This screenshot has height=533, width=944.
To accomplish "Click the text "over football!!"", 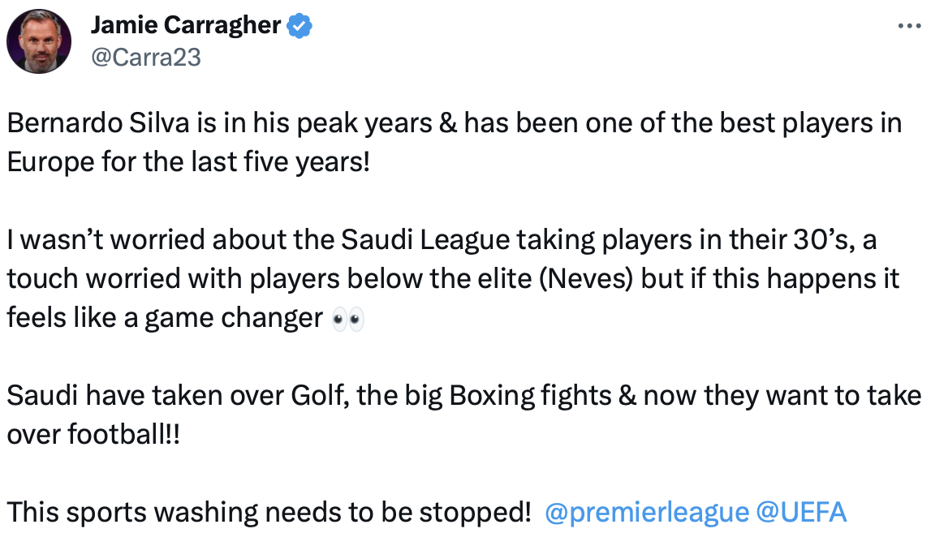I will (x=93, y=434).
